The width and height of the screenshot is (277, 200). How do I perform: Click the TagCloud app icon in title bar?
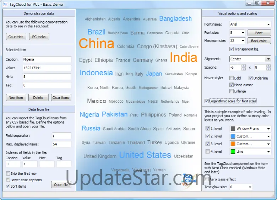(x=5, y=4)
